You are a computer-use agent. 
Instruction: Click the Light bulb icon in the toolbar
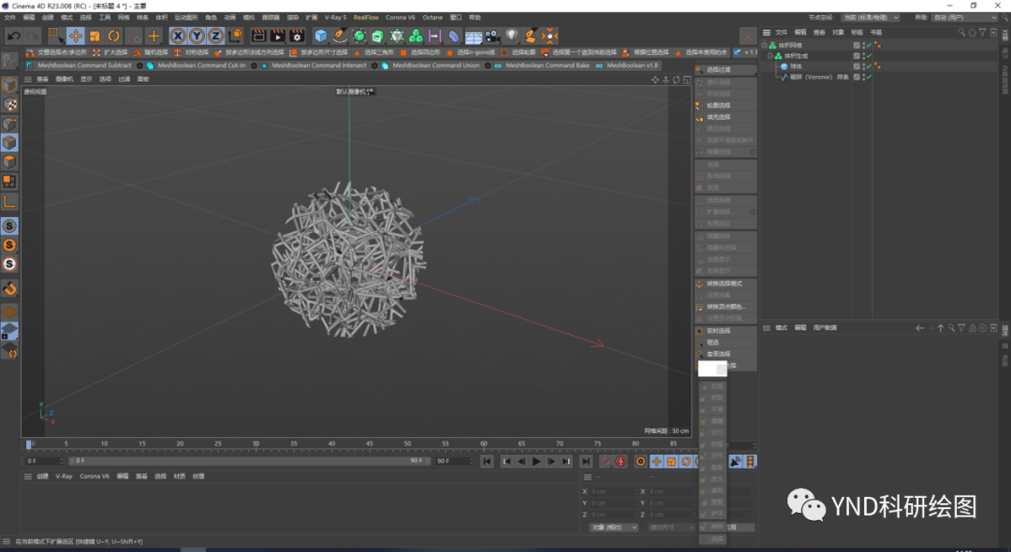tap(511, 36)
